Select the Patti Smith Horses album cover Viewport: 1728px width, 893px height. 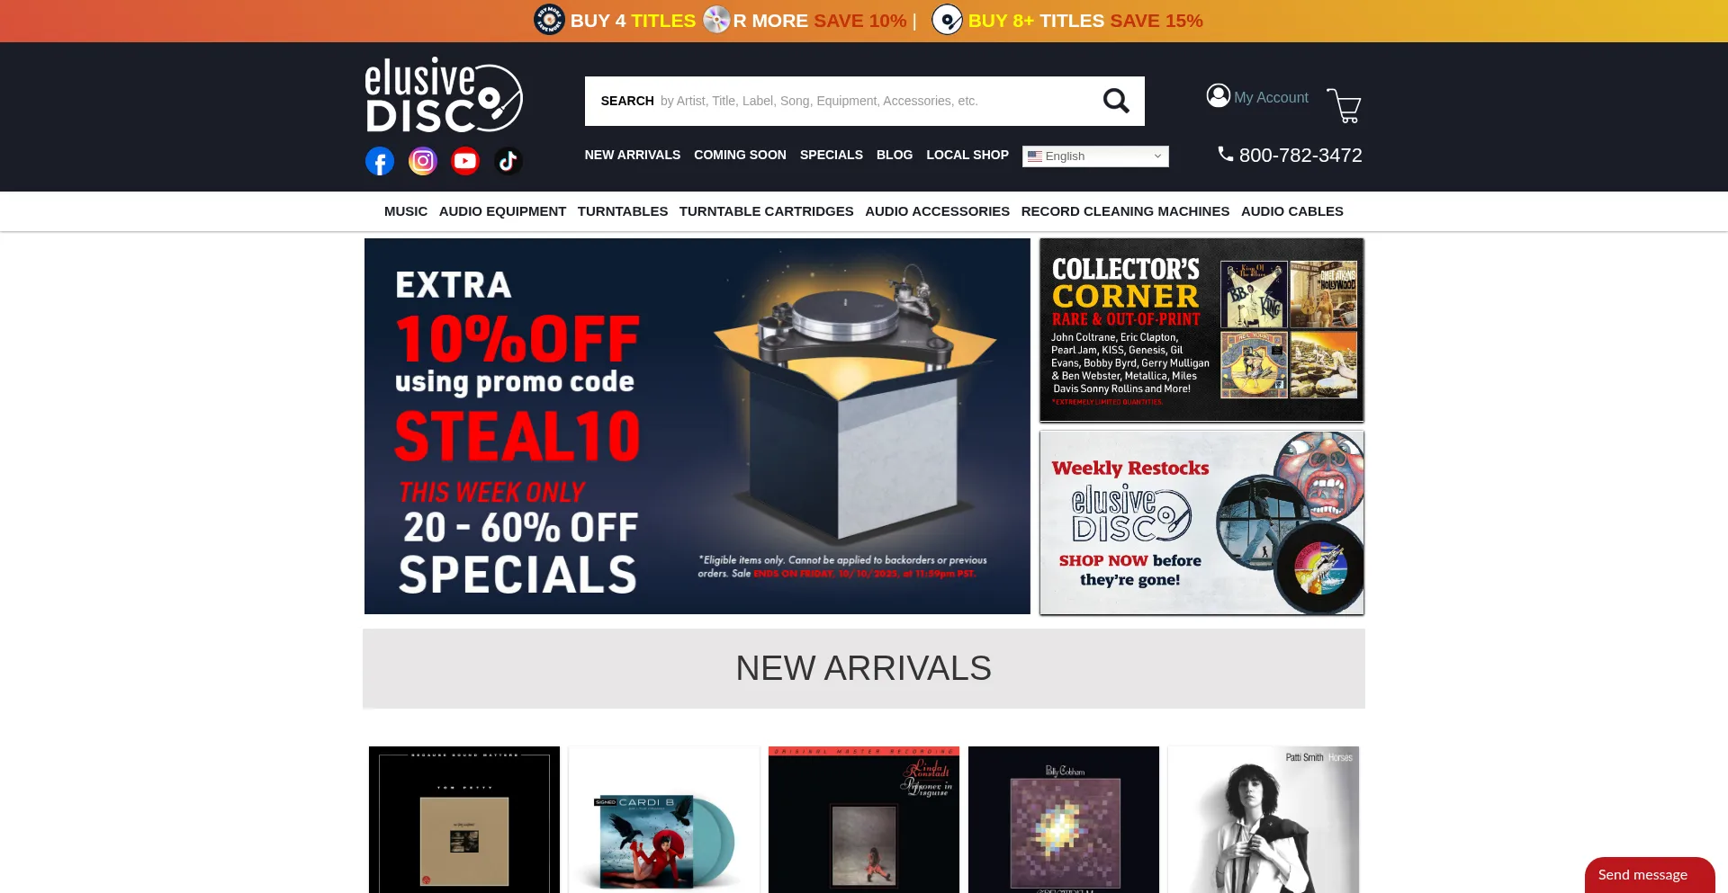pos(1264,819)
